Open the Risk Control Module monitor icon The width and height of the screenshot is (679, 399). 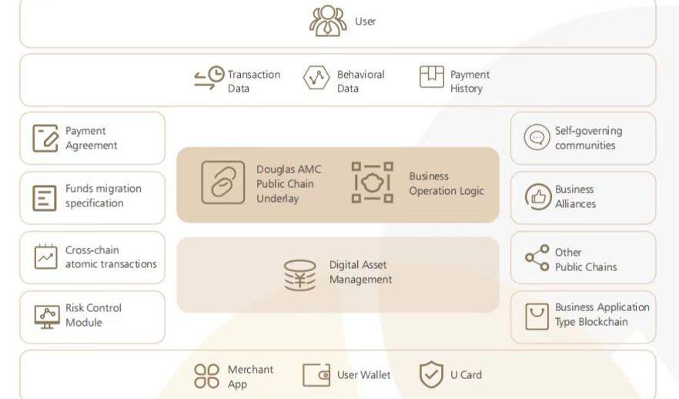(x=46, y=316)
